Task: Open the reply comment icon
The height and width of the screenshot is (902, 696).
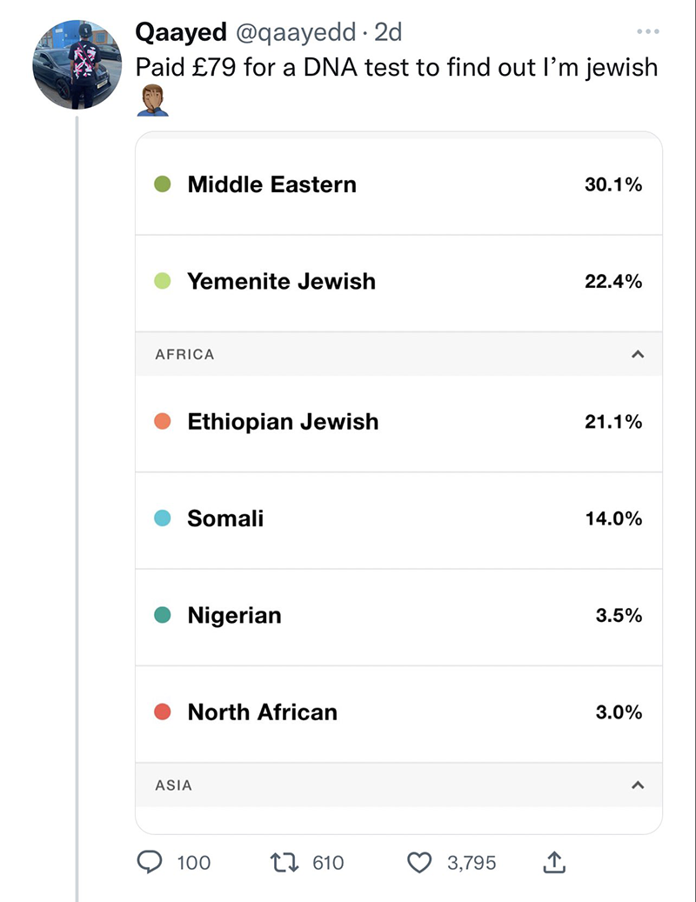Action: (x=150, y=862)
